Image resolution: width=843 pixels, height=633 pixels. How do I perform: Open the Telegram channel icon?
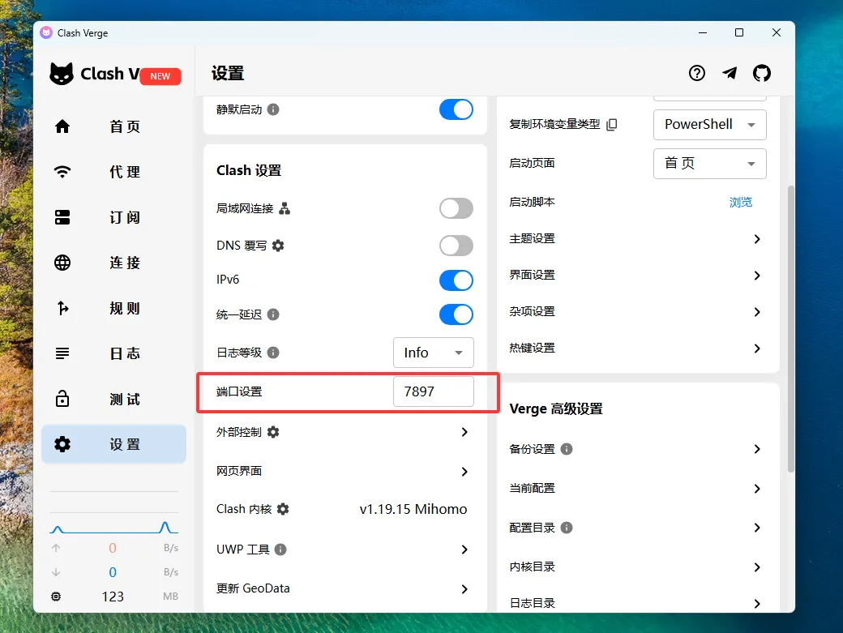click(x=730, y=73)
